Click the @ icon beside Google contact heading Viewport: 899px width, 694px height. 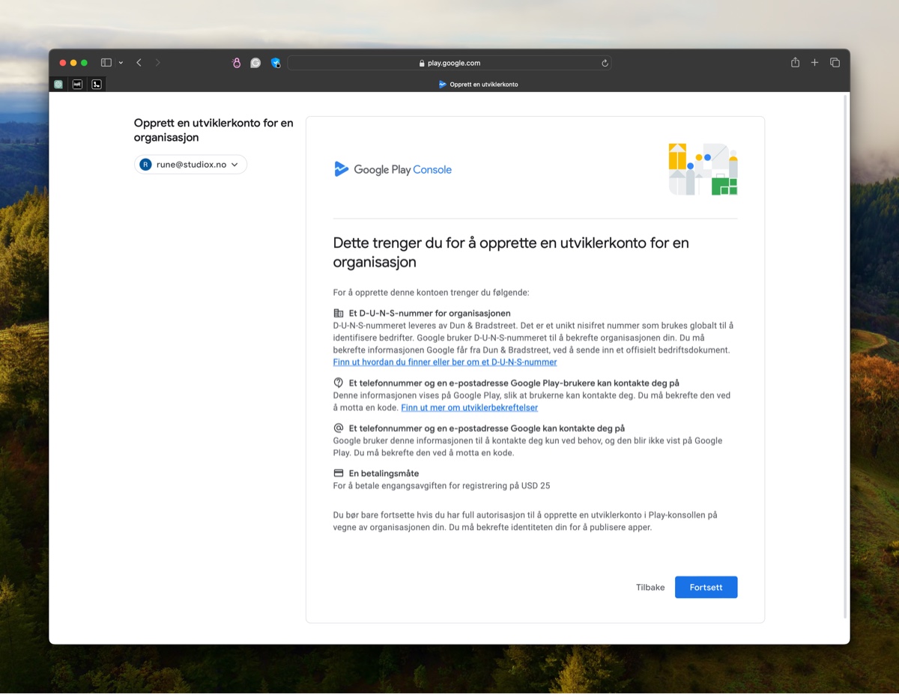(x=339, y=428)
